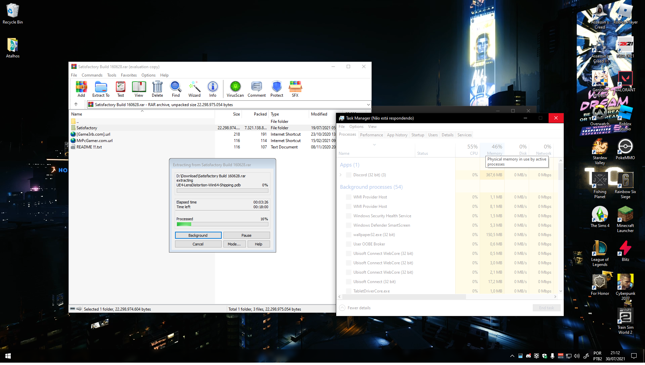Open the Atalhos desktop shortcut
Viewport: 645px width, 365px height.
[x=13, y=47]
